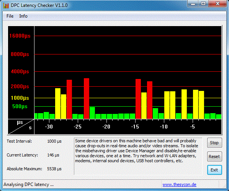Close the window with the red X button
This screenshot has height=191, width=229.
[218, 4]
